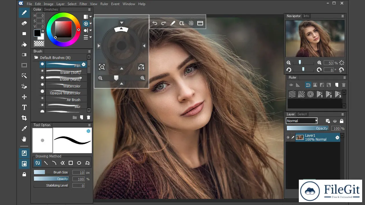
Task: Select the concentric circles ruler
Action: click(x=310, y=94)
